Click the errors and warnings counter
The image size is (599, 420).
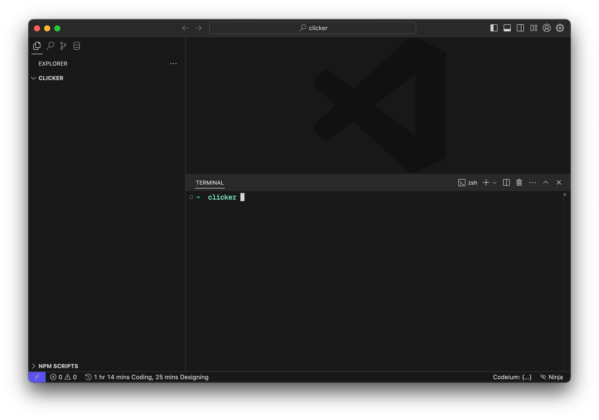(63, 377)
